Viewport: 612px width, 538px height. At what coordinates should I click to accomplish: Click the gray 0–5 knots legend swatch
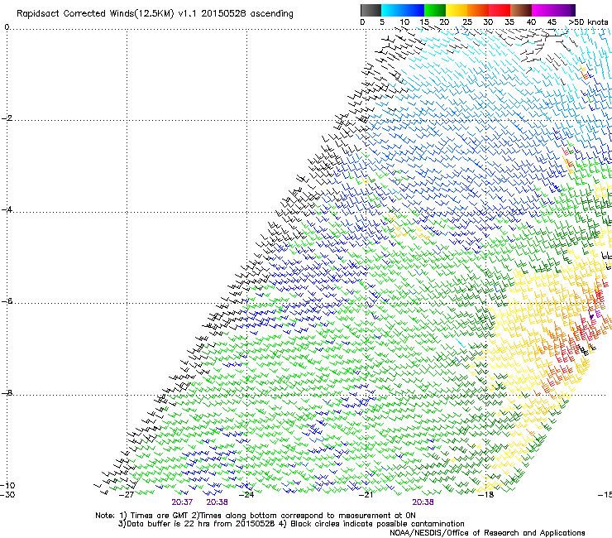[x=371, y=10]
